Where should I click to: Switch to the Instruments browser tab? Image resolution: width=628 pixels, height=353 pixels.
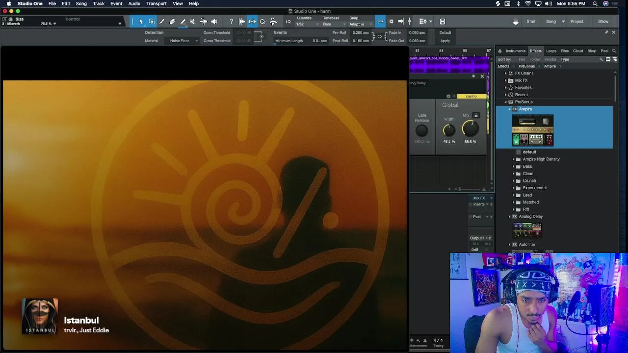(x=516, y=51)
